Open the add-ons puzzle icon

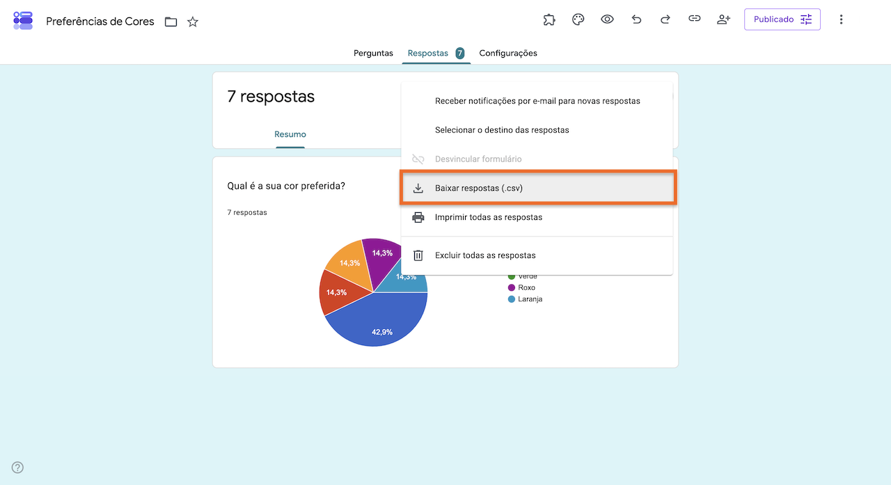pyautogui.click(x=549, y=19)
